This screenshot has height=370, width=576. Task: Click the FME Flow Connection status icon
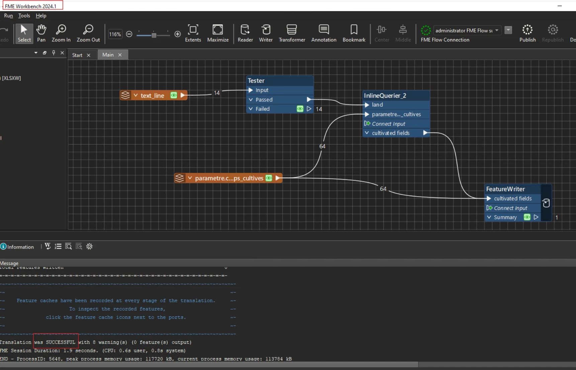click(426, 30)
